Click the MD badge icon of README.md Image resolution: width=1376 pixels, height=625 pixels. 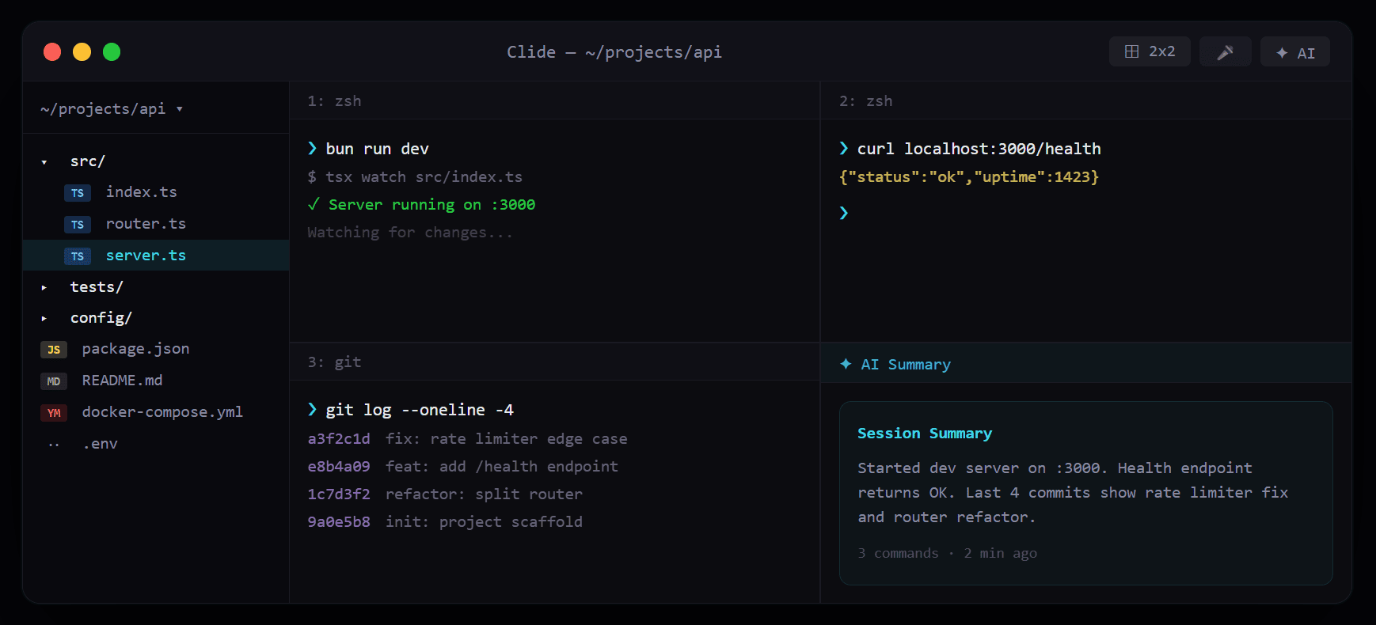54,381
